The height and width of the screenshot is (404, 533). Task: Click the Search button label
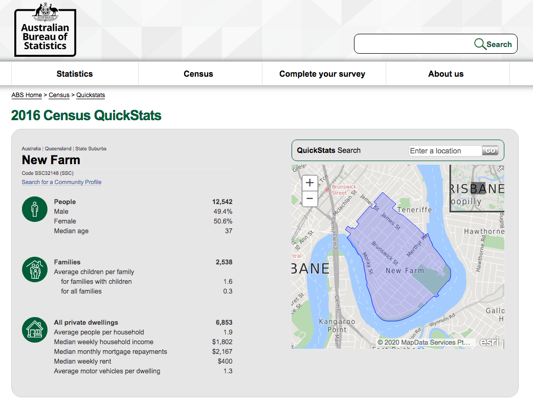point(499,44)
